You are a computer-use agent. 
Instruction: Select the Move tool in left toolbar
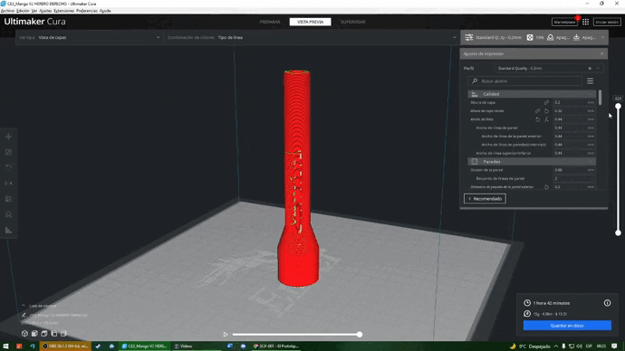tap(8, 137)
